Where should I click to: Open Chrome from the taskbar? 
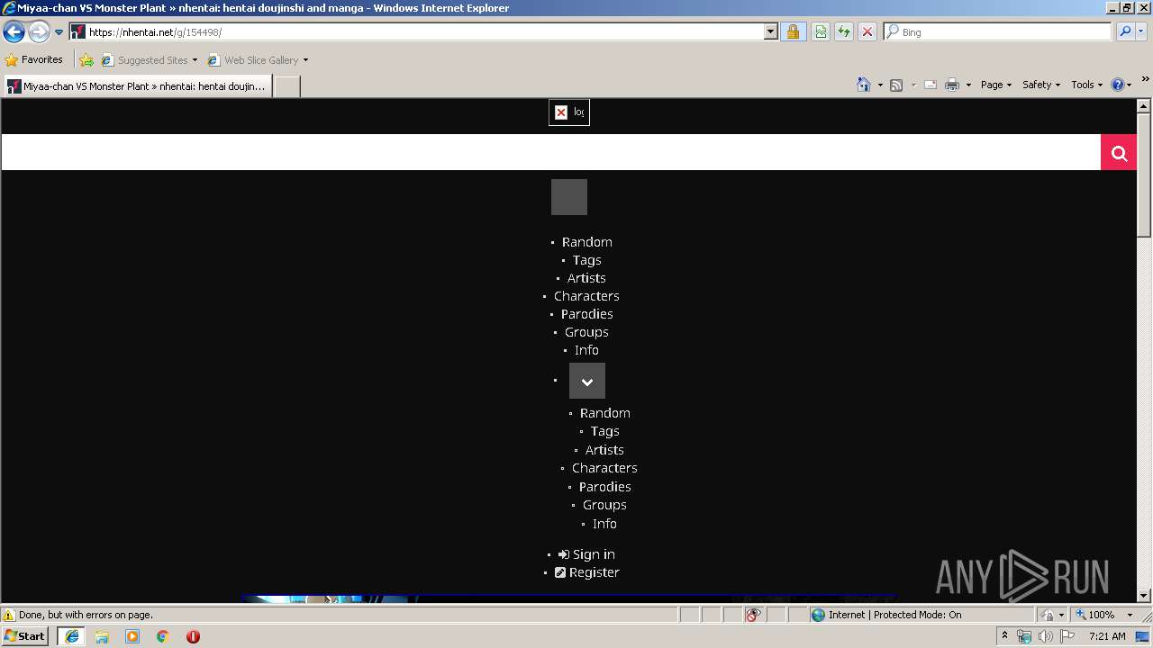click(163, 636)
